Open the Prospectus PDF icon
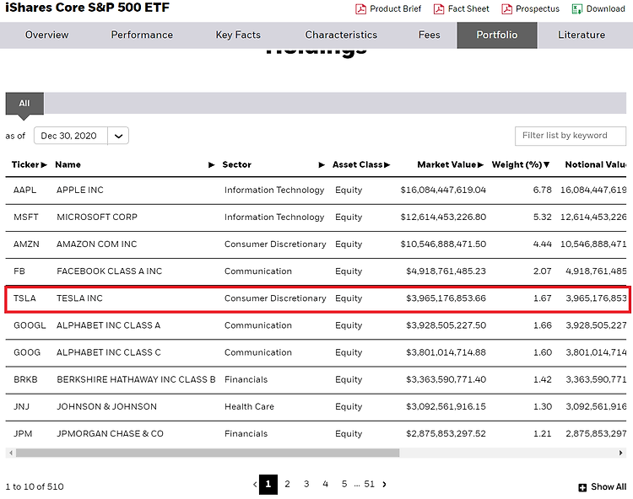The width and height of the screenshot is (633, 499). tap(506, 9)
